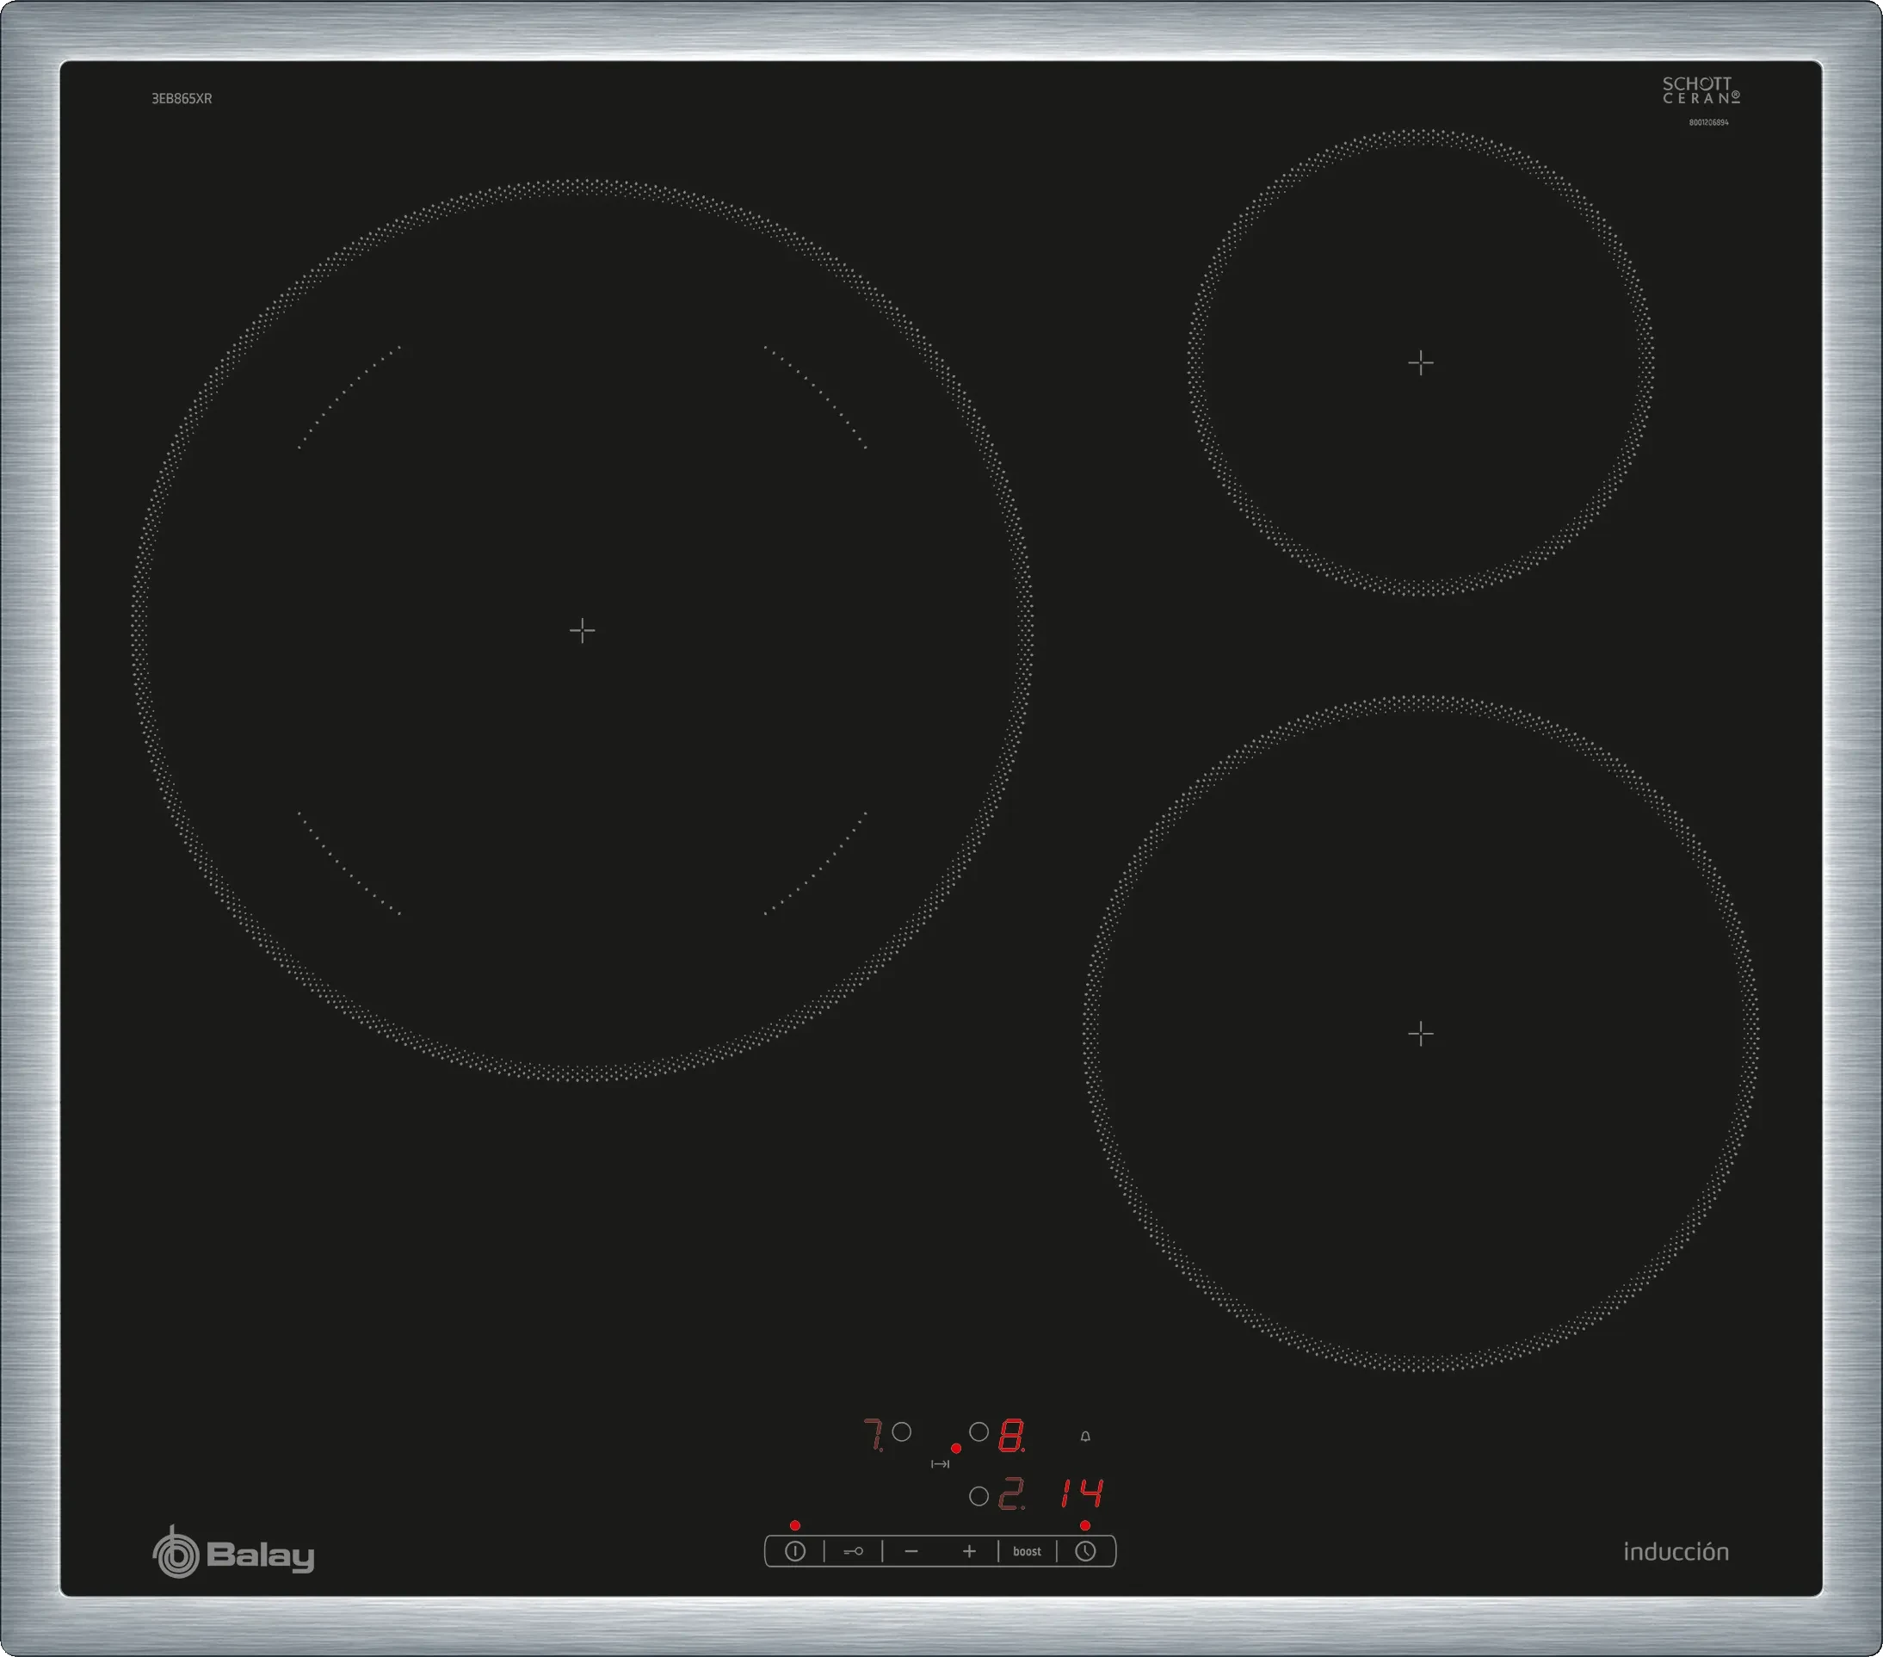
Task: Tap the arrow-between-bars zone symbol
Action: coord(940,1463)
